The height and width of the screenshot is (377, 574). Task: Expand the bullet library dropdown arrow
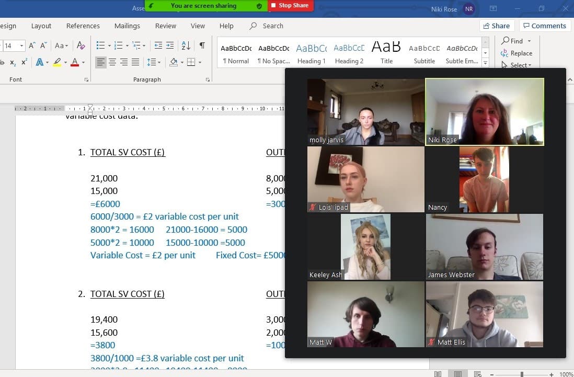[109, 46]
